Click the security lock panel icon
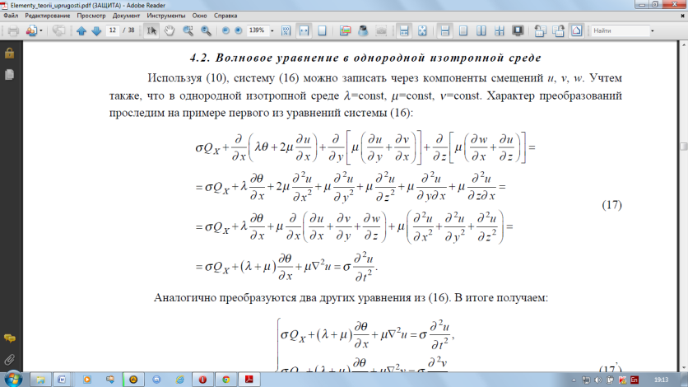Screen dimensions: 688x387 (9, 53)
